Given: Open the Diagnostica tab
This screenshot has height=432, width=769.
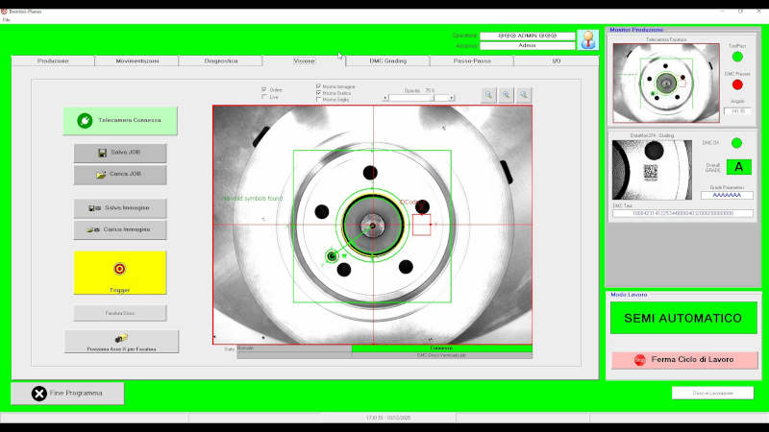Looking at the screenshot, I should pyautogui.click(x=221, y=60).
